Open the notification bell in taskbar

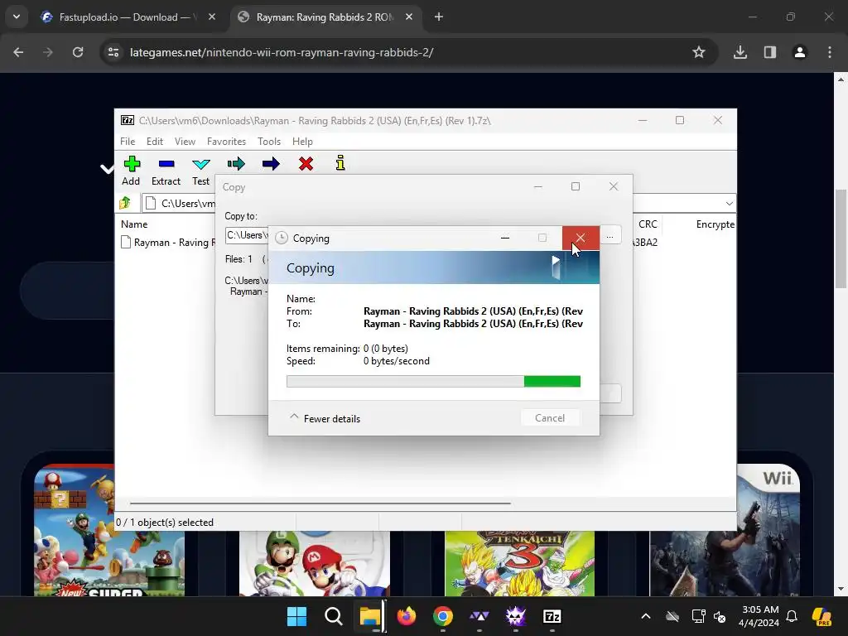792,616
